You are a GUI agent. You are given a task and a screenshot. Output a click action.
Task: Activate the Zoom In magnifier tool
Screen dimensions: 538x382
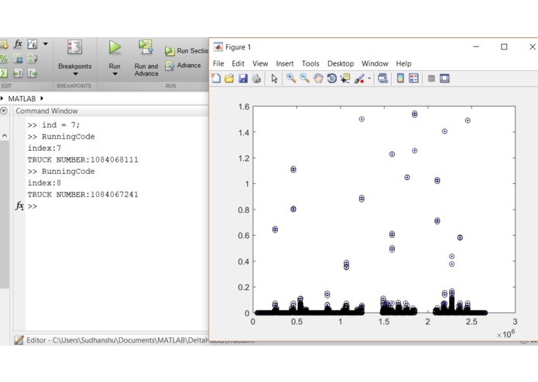(291, 78)
